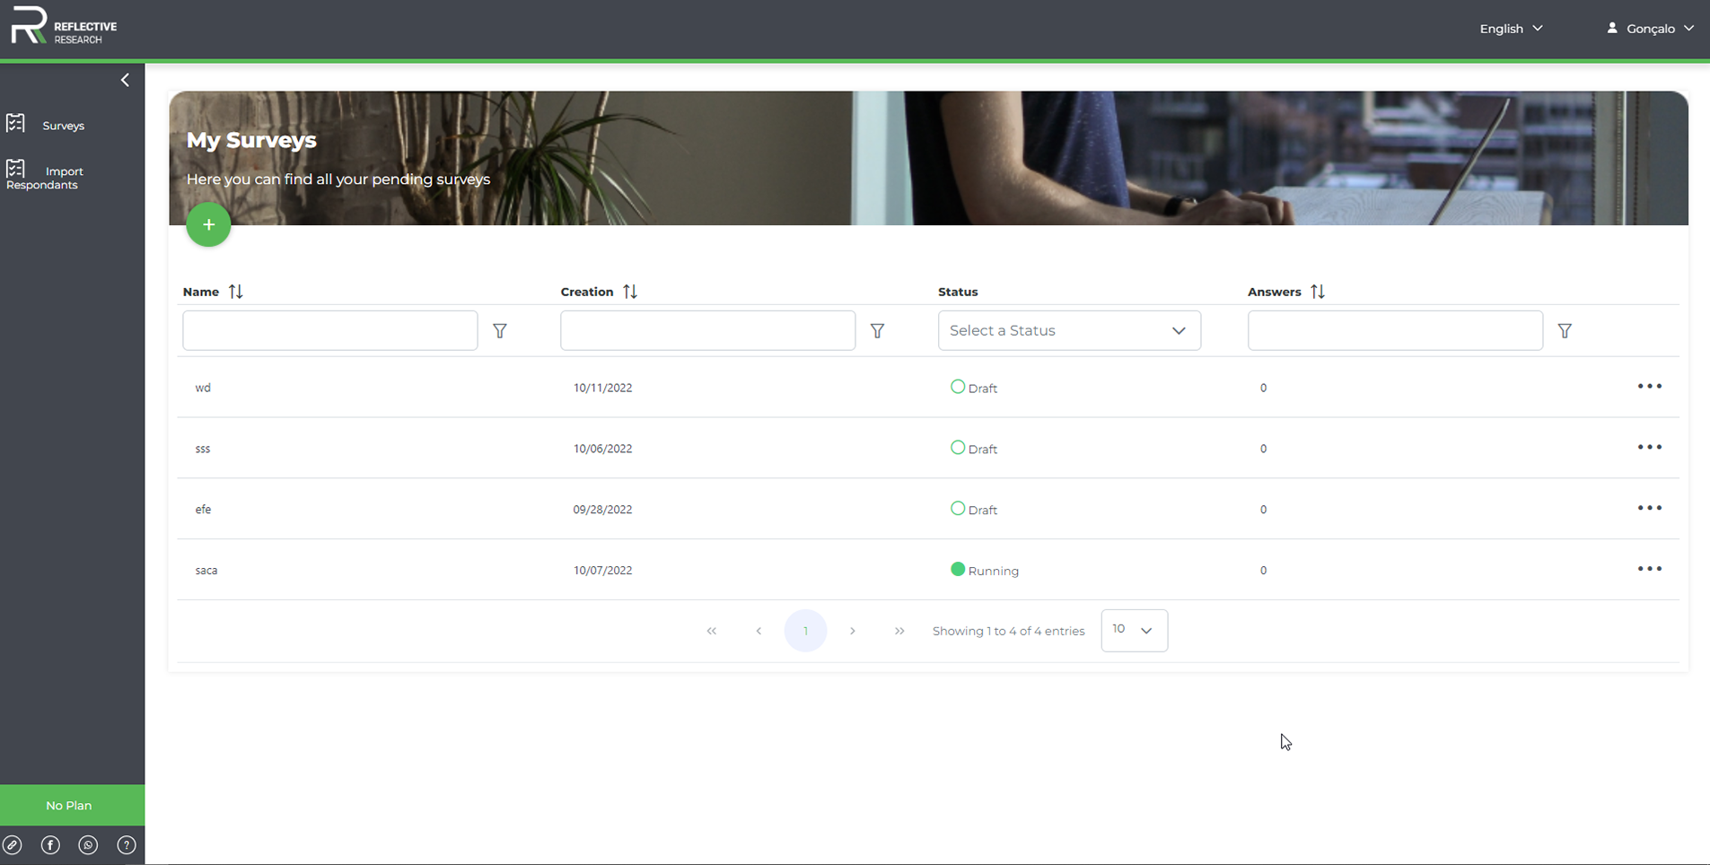Click the Answers column filter funnel icon

point(1565,331)
